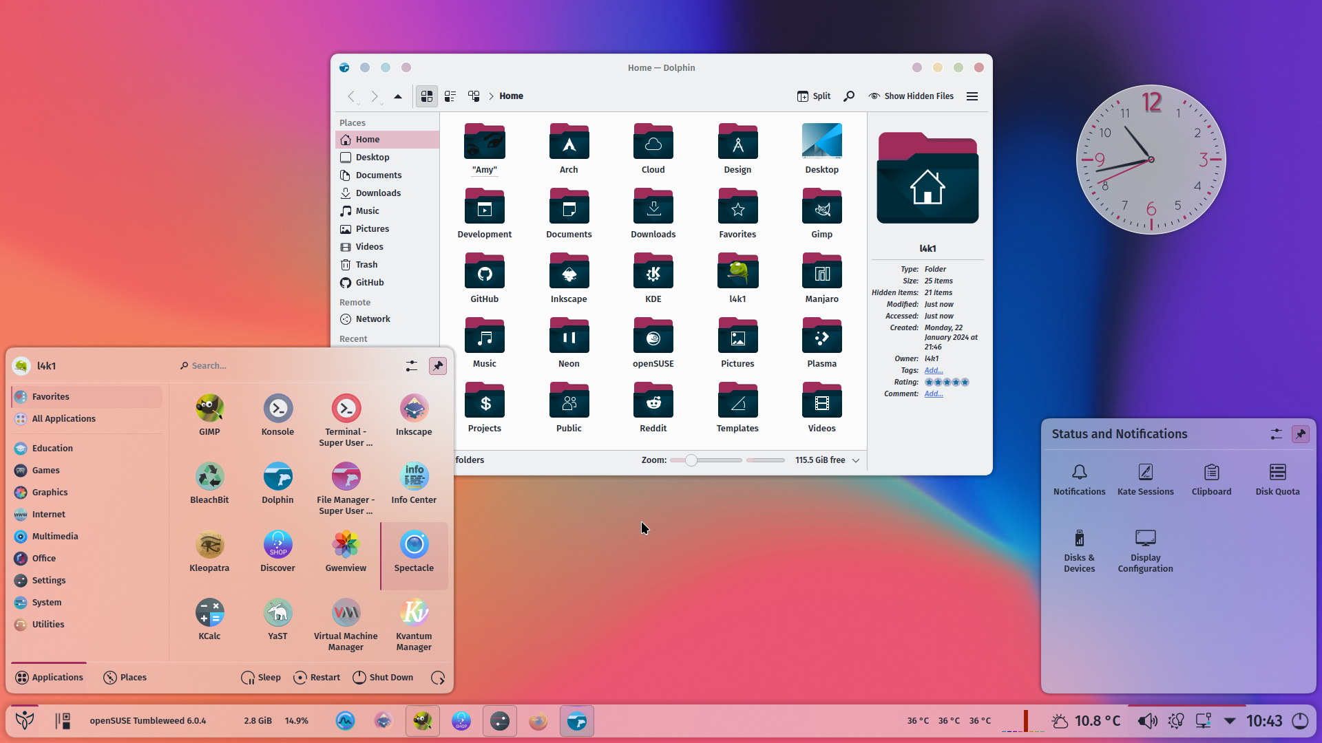
Task: Click the Restart button
Action: point(317,678)
